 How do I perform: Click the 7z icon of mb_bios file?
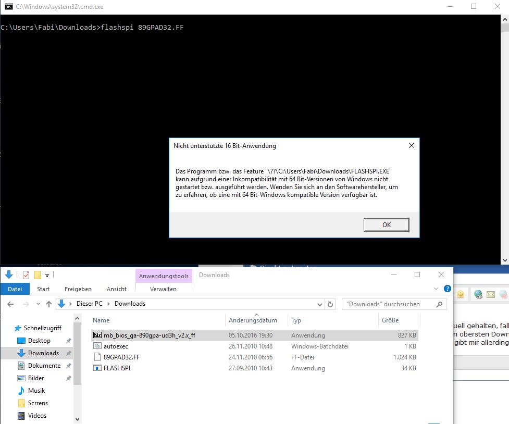97,335
